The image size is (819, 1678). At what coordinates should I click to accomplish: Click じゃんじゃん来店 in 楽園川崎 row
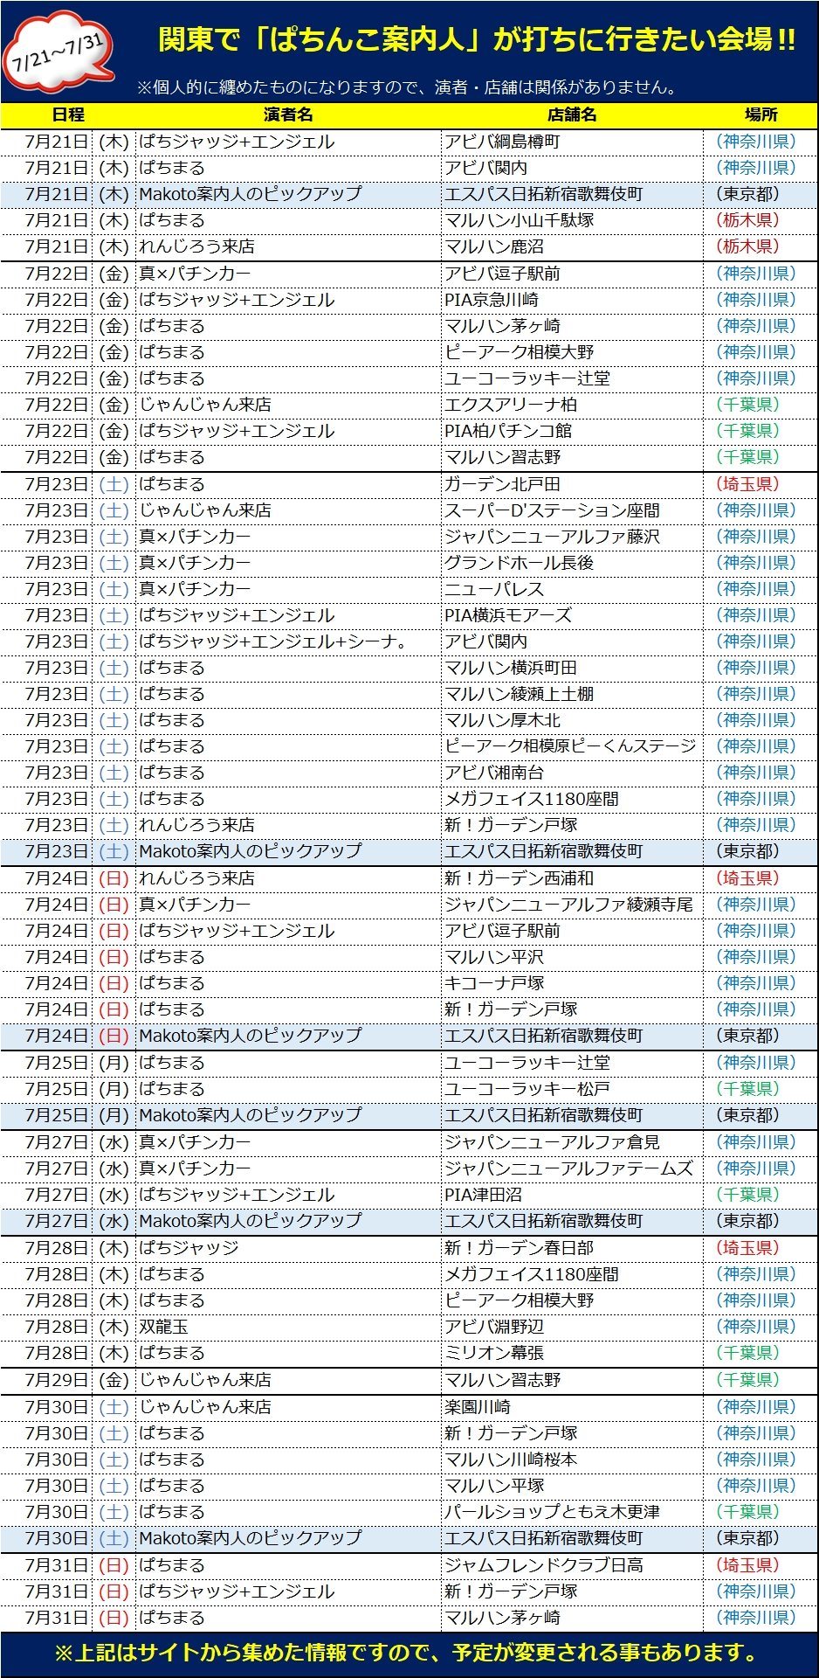[205, 1407]
